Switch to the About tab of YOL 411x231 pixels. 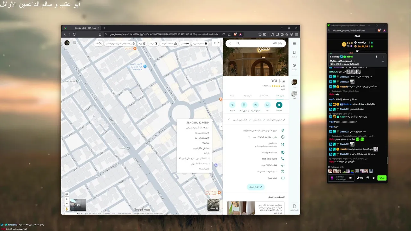[x=232, y=96]
